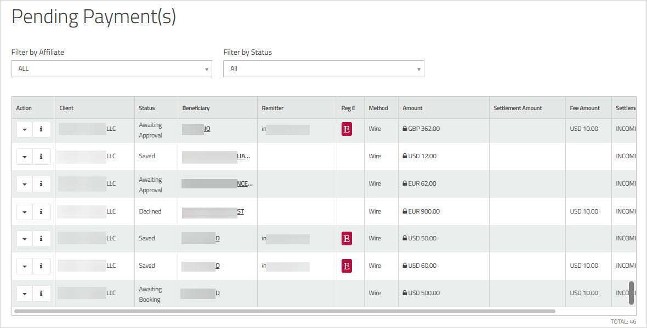The height and width of the screenshot is (328, 647).
Task: Expand action menu for GBP 362.00 payment
Action: click(x=24, y=129)
